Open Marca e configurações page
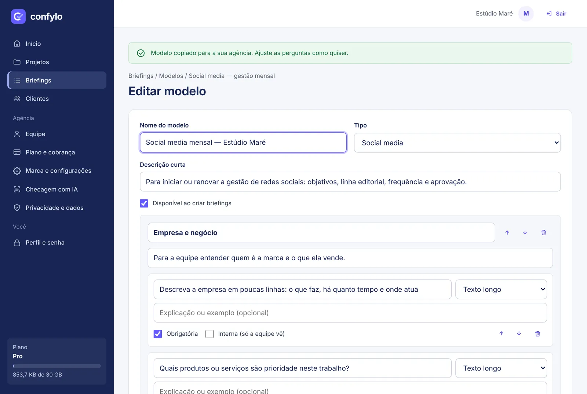 click(x=57, y=171)
